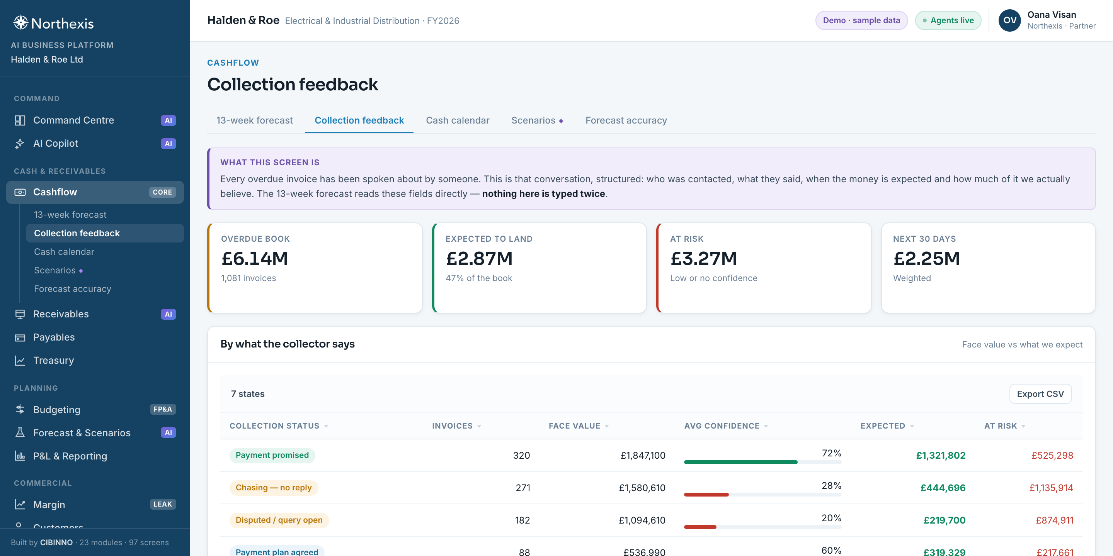
Task: Click the Disputed / query open badge
Action: point(279,520)
